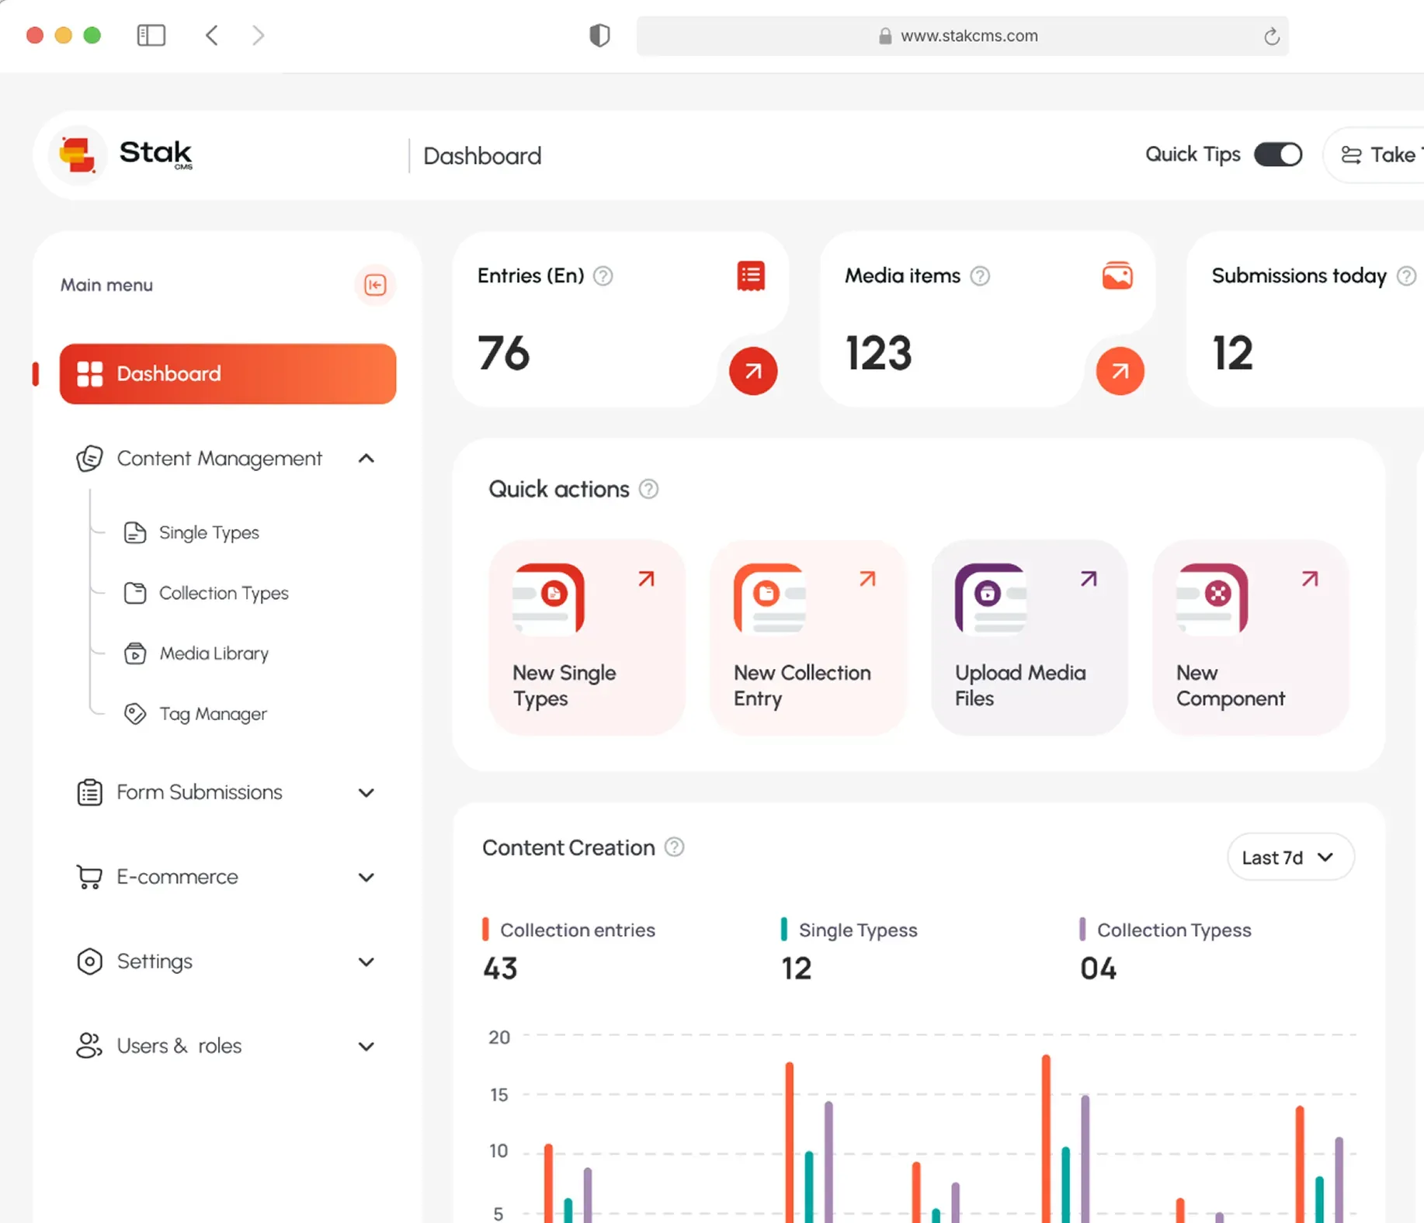1424x1223 pixels.
Task: Collapse the main menu sidebar icon
Action: click(375, 286)
